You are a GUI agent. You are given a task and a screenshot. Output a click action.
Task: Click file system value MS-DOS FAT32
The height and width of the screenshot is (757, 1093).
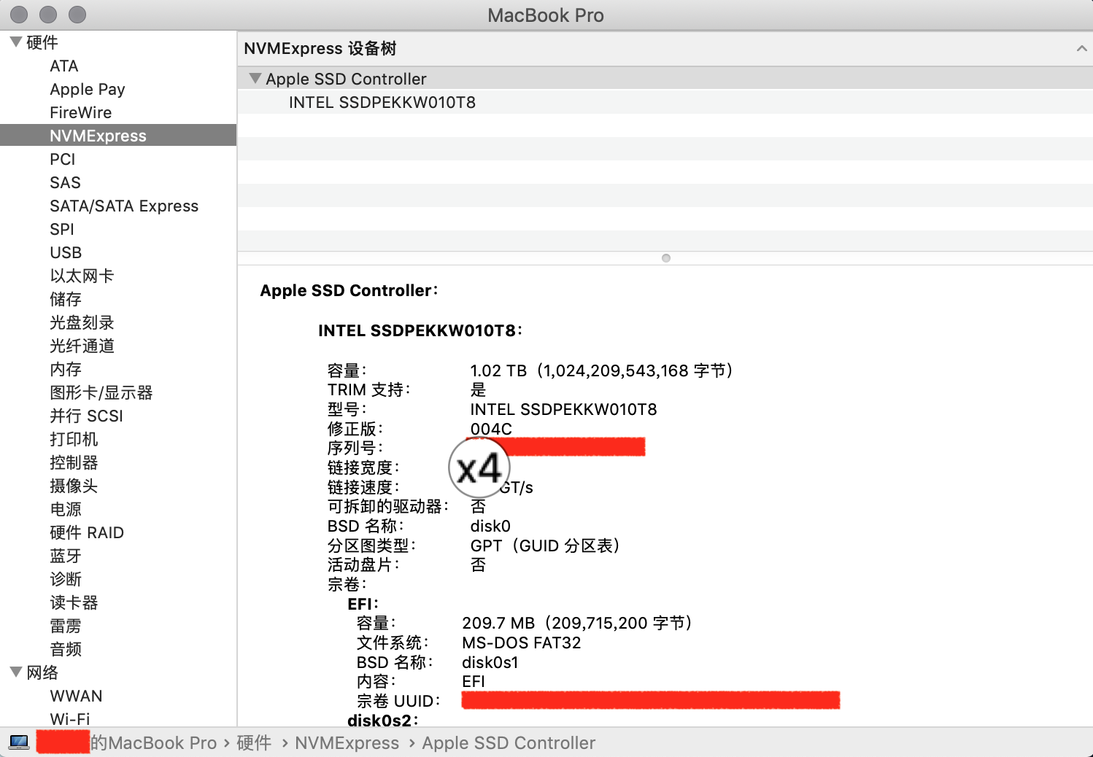coord(522,643)
